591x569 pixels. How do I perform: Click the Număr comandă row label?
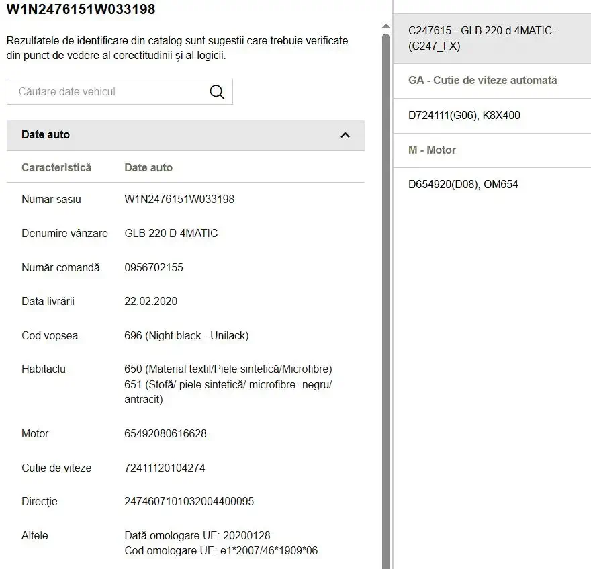point(60,268)
